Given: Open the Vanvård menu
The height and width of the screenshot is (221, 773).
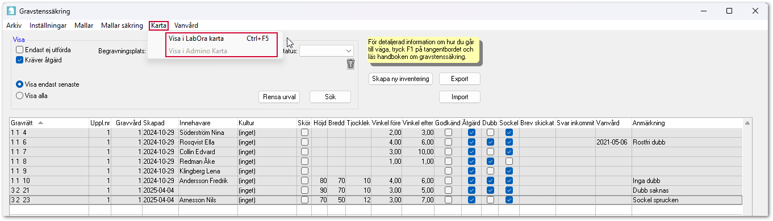Looking at the screenshot, I should coord(186,25).
